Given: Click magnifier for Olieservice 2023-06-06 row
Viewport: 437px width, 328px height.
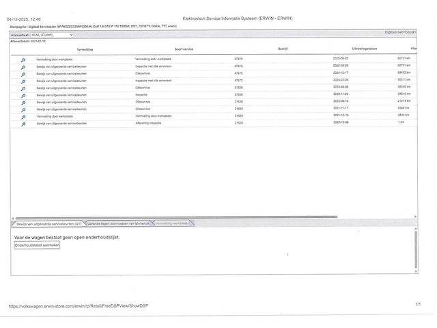Looking at the screenshot, I should 23,88.
